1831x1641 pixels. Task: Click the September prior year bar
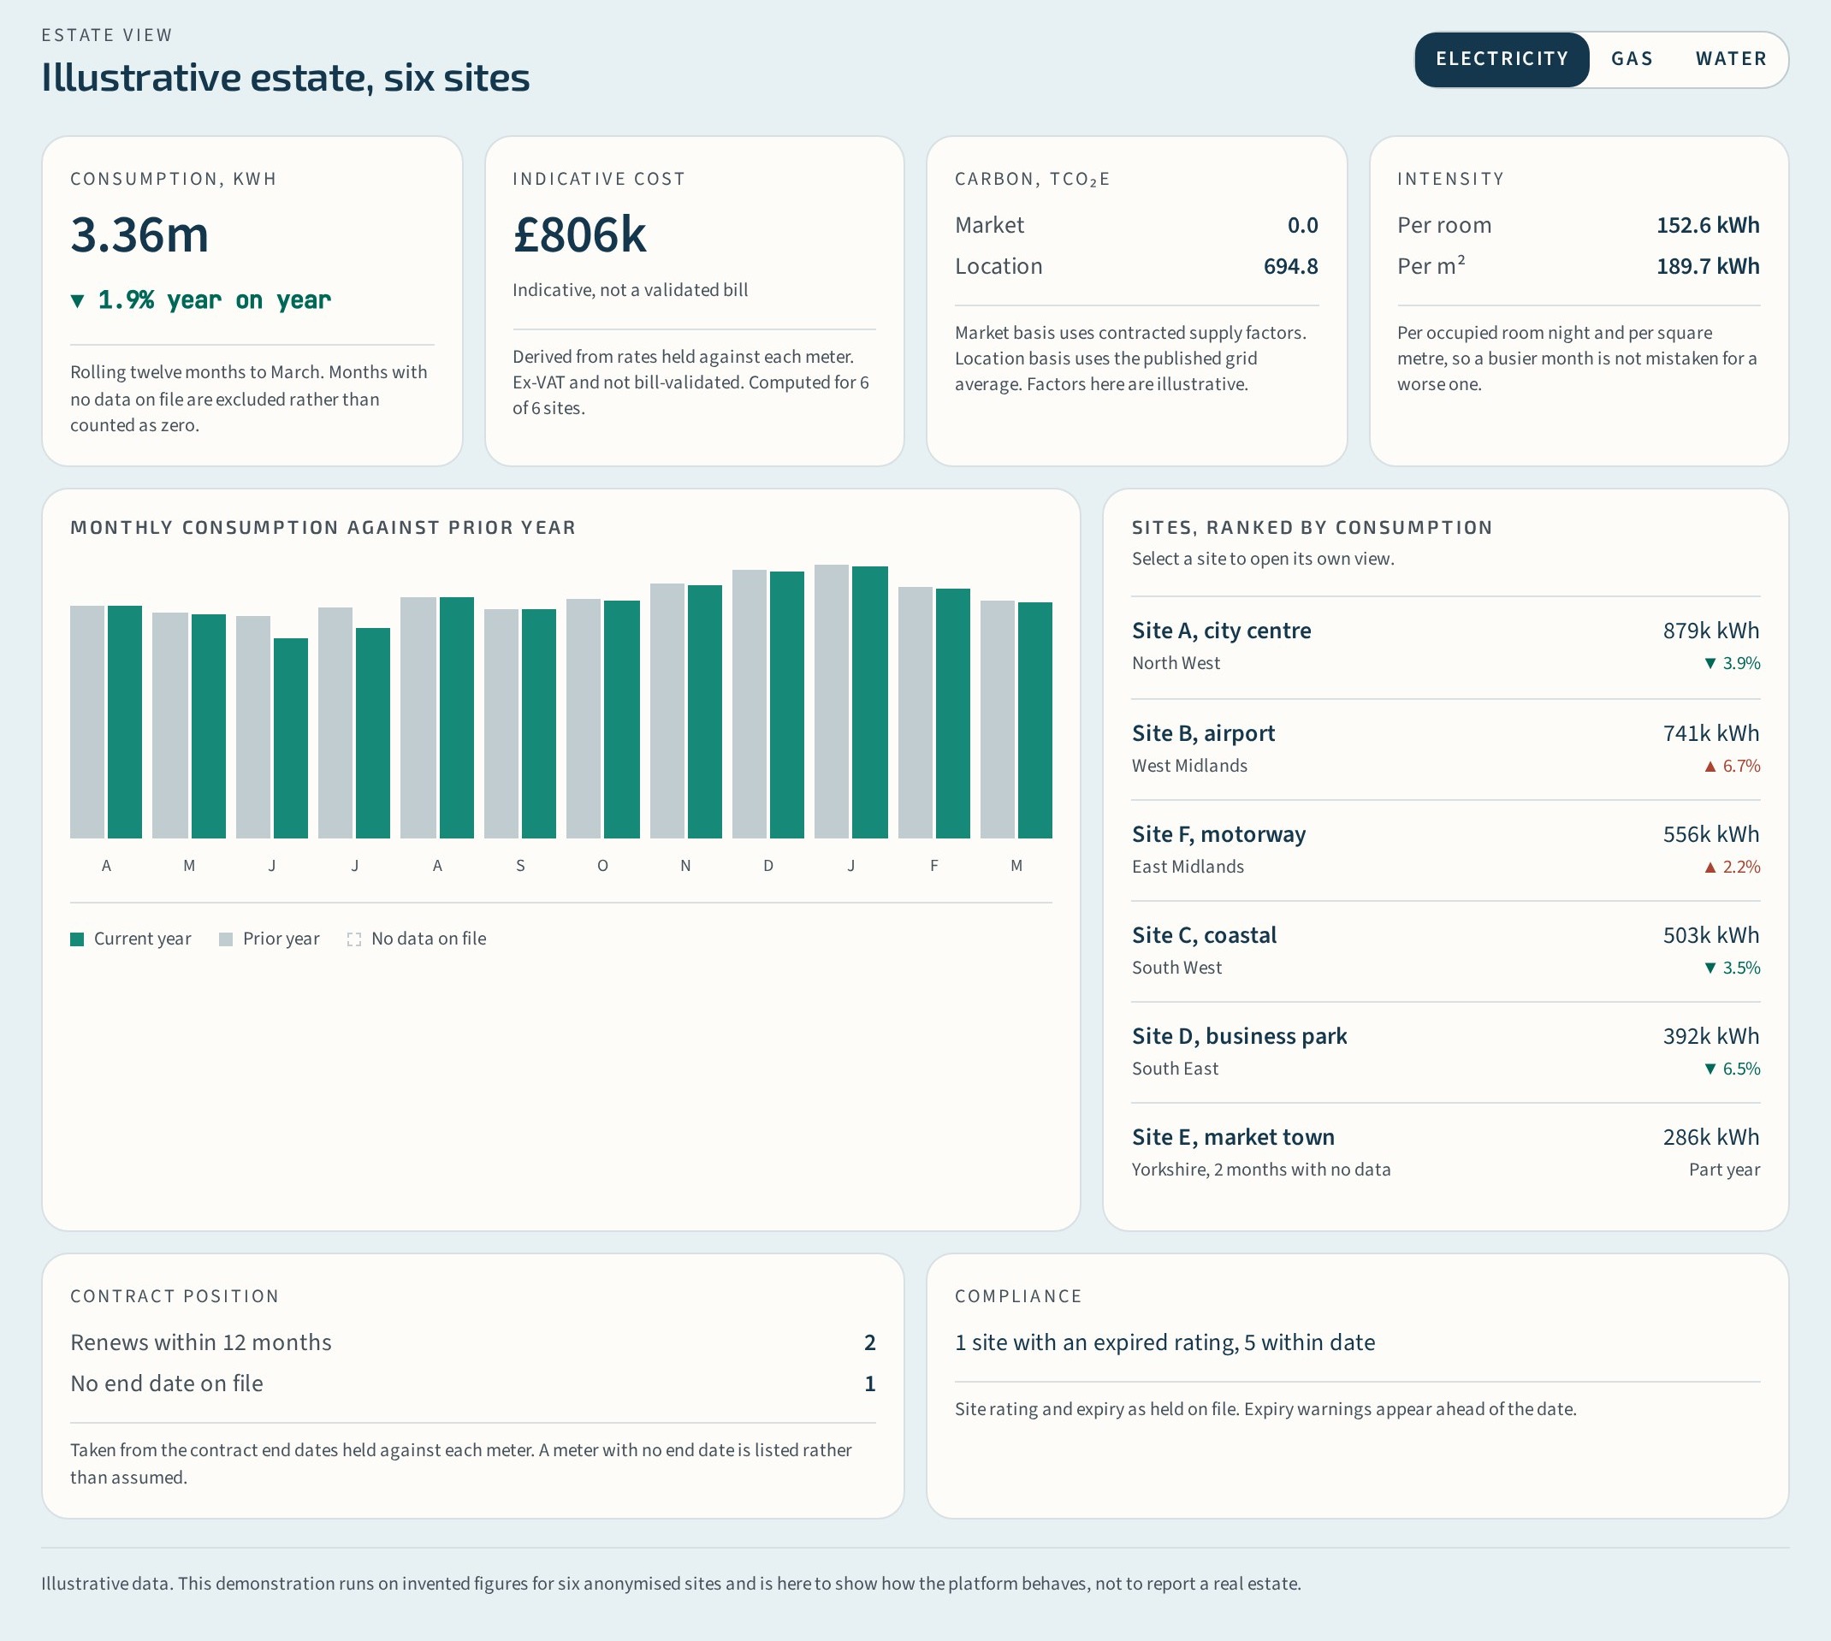point(501,724)
